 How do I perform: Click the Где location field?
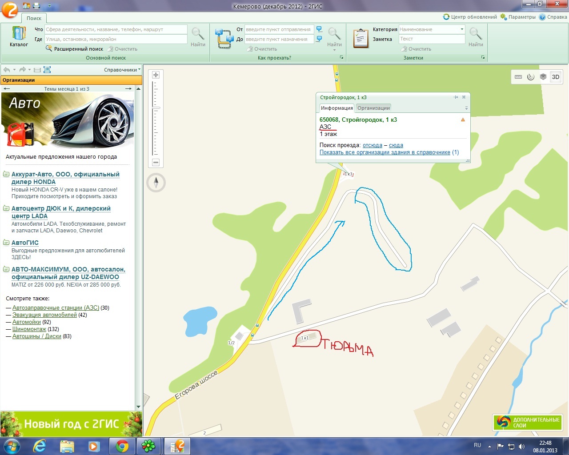click(x=116, y=39)
